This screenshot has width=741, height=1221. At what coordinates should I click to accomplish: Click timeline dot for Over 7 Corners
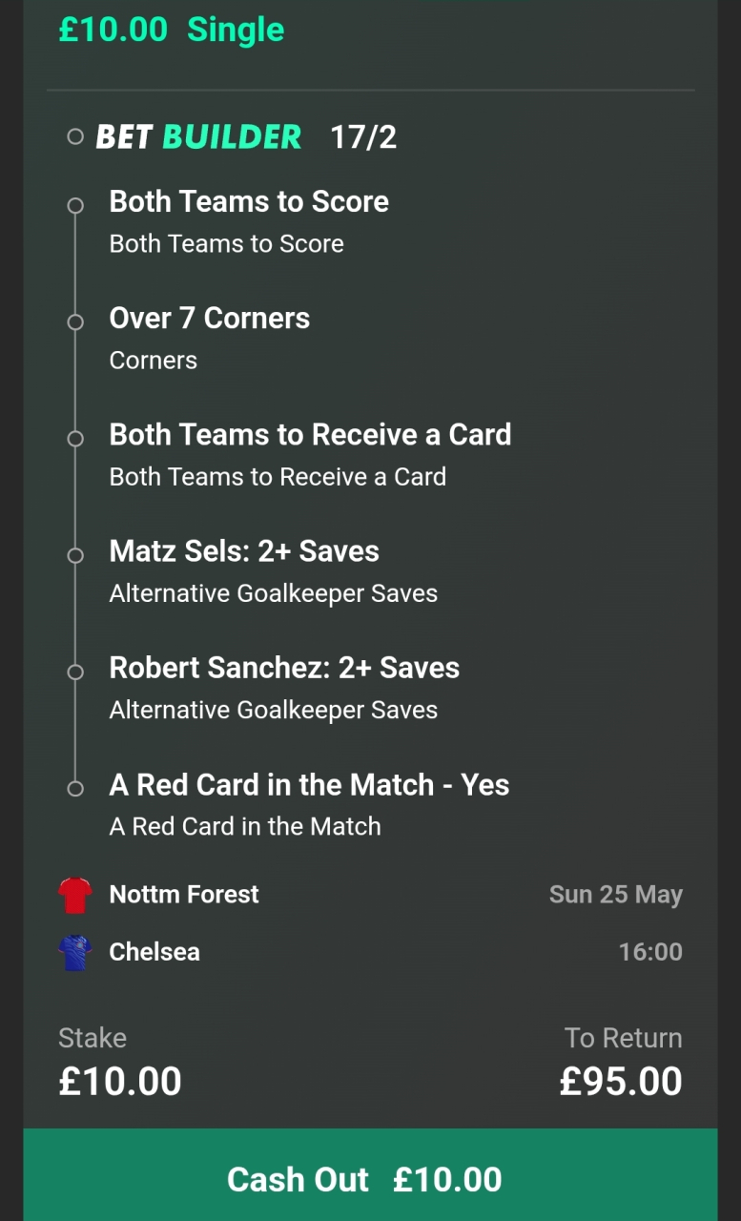tap(75, 322)
